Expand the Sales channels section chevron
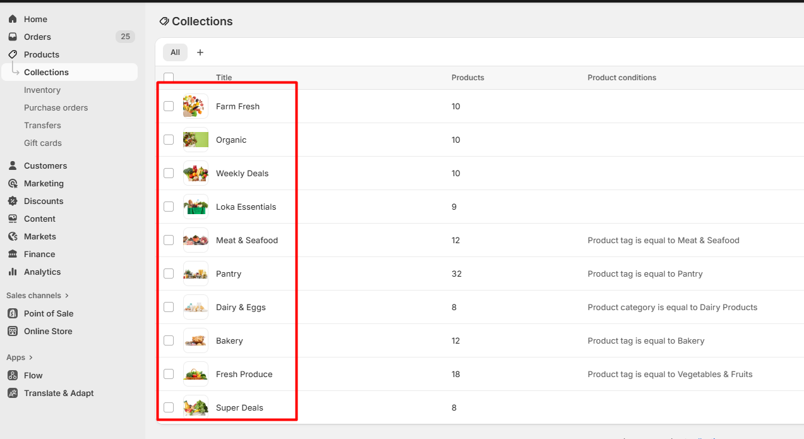804x439 pixels. click(x=67, y=296)
